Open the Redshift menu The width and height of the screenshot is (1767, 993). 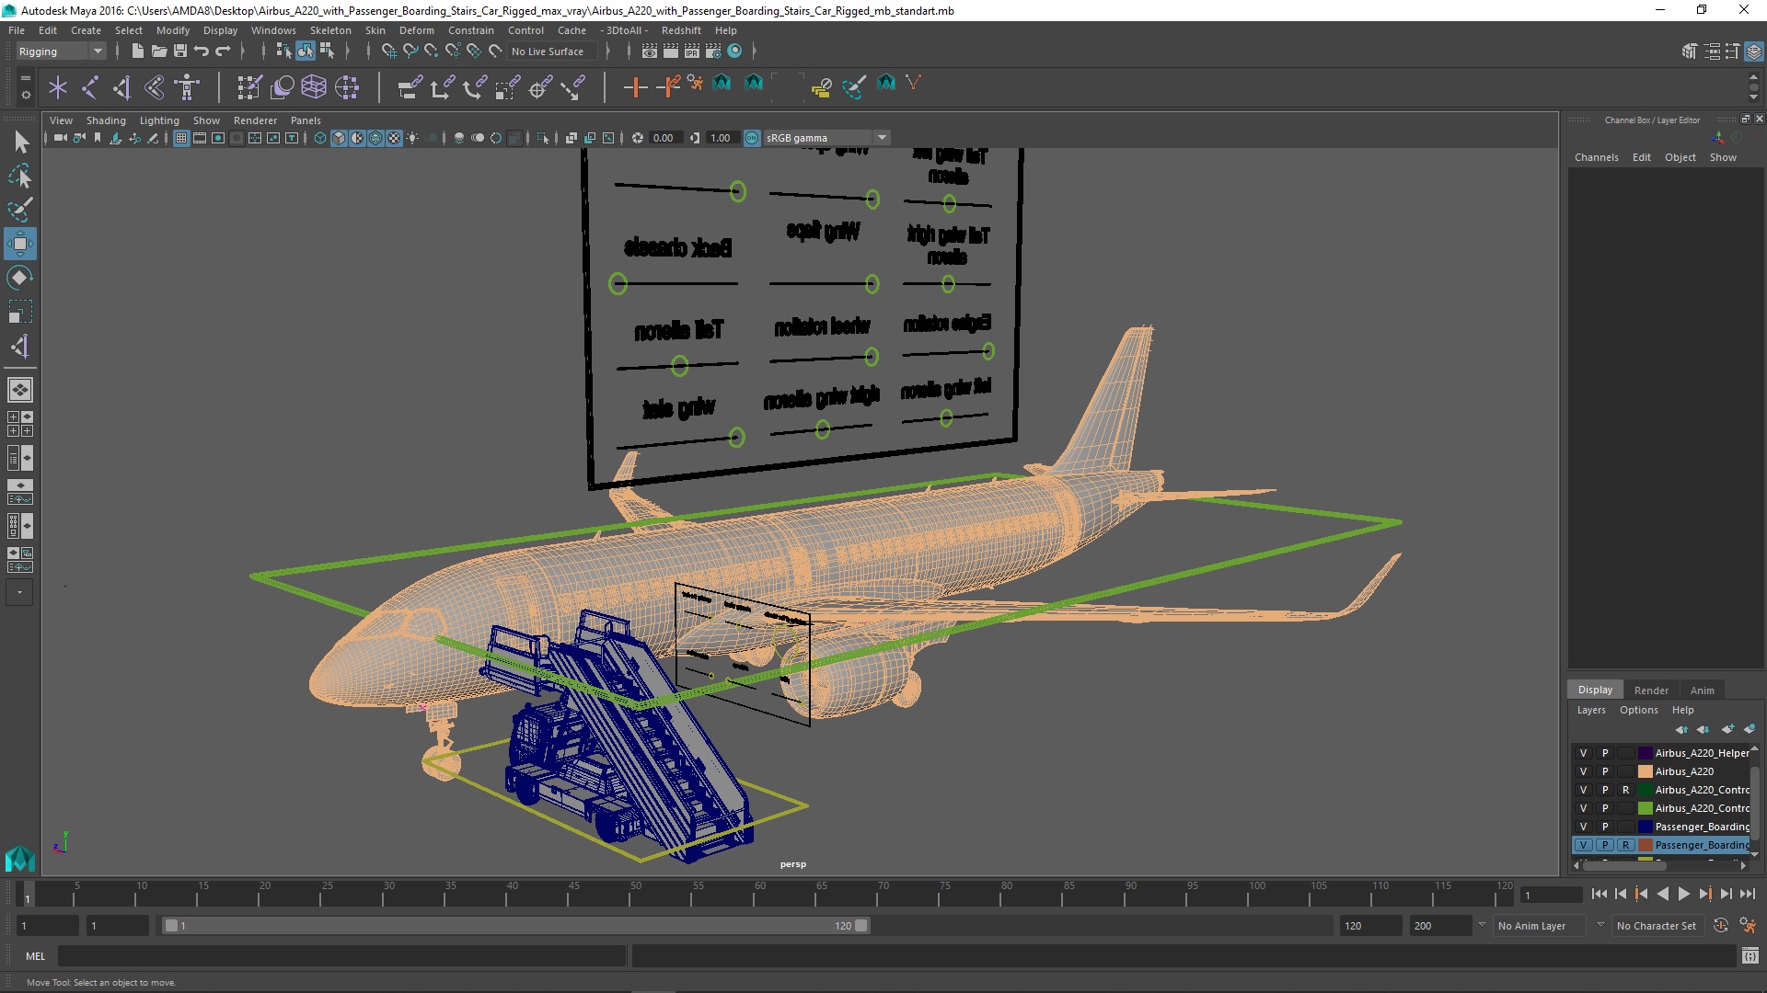pyautogui.click(x=681, y=30)
